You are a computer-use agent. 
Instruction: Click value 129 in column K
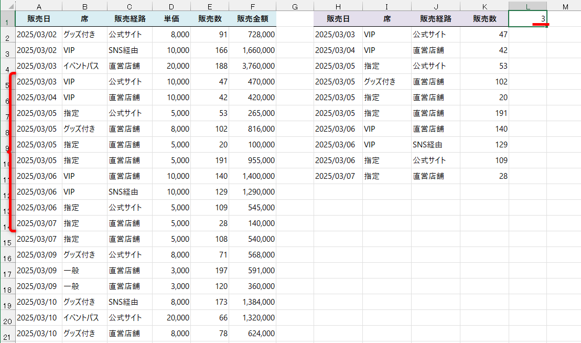coord(485,145)
